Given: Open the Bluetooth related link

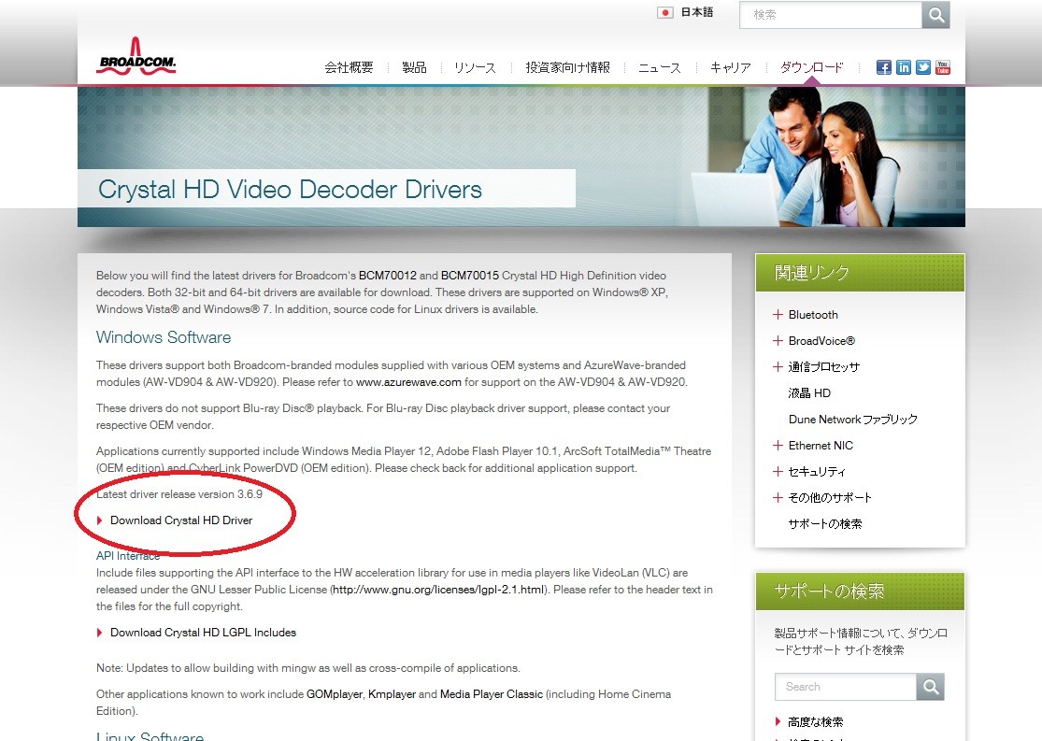Looking at the screenshot, I should pyautogui.click(x=813, y=314).
